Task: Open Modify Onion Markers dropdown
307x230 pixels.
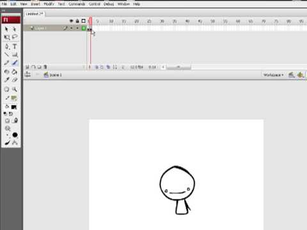Action: point(115,67)
